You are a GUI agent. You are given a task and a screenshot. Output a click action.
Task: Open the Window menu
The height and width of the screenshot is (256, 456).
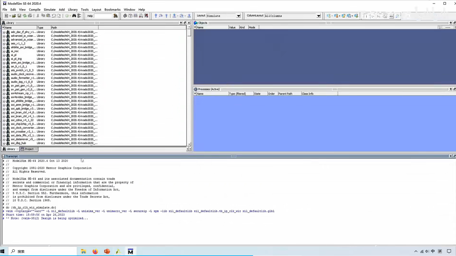[x=129, y=10]
